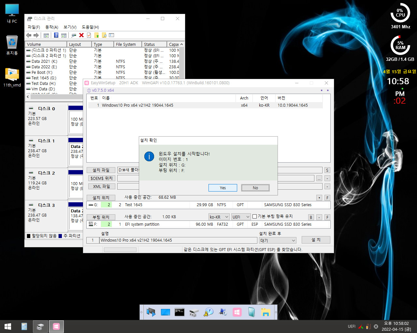Open the 설치 완료 후 대기 dropdown
The image size is (417, 333).
[x=278, y=240]
